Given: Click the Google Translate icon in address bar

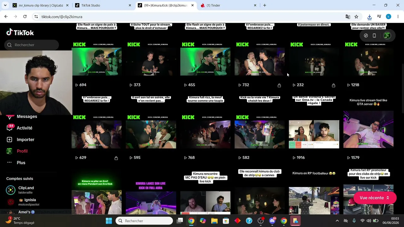Looking at the screenshot, I should (348, 17).
